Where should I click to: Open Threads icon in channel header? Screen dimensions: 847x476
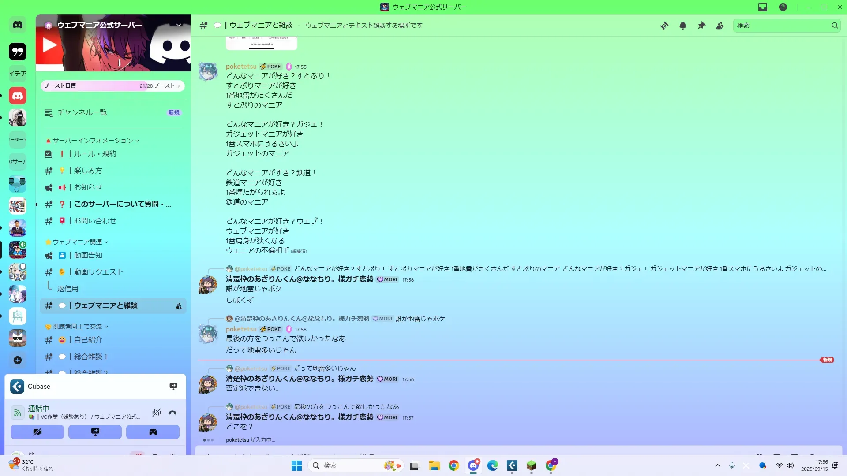pyautogui.click(x=664, y=26)
